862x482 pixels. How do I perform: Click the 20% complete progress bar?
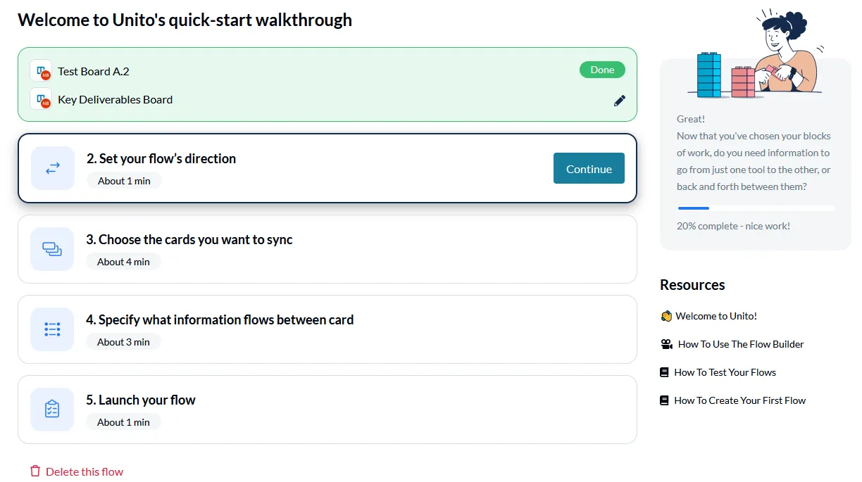[x=756, y=208]
